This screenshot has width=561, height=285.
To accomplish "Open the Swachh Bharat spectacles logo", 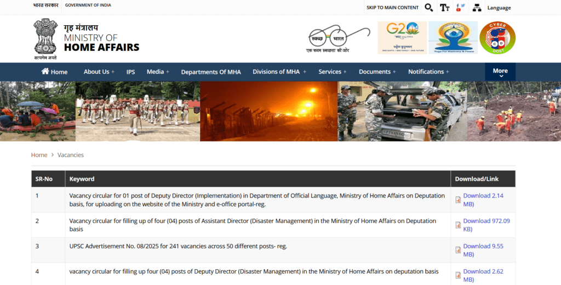I will click(338, 39).
